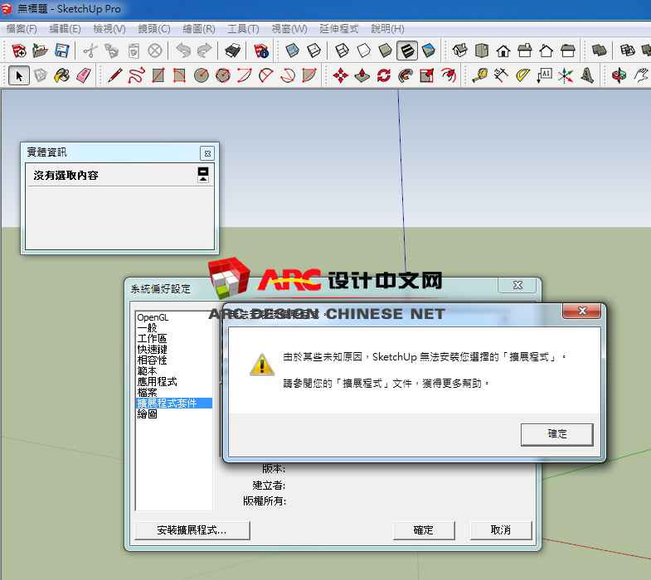Activate the Line pencil tool
651x580 pixels.
114,76
